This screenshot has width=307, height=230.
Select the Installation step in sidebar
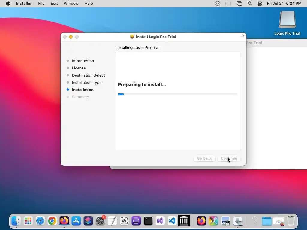pos(83,90)
